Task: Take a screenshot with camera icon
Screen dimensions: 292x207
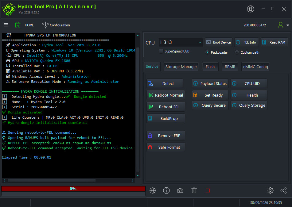Action: (x=180, y=190)
